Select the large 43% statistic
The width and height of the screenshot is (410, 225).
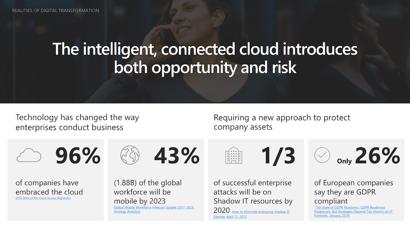point(177,155)
